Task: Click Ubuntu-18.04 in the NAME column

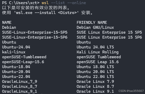Action: point(16,67)
